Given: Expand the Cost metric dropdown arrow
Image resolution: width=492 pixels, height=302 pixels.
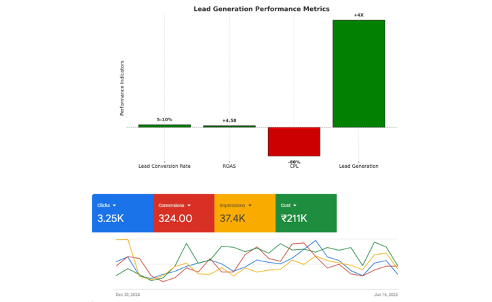Looking at the screenshot, I should pyautogui.click(x=295, y=205).
